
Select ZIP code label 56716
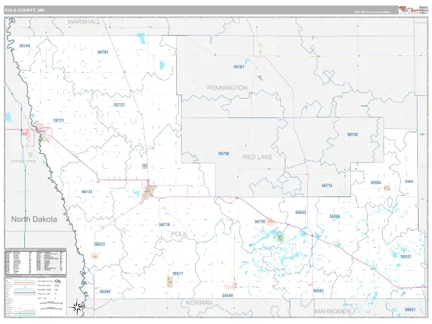[x=165, y=225]
